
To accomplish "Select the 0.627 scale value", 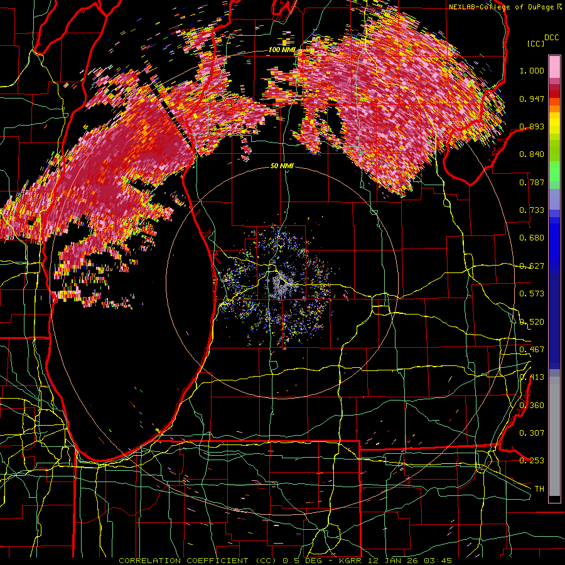I will [532, 266].
